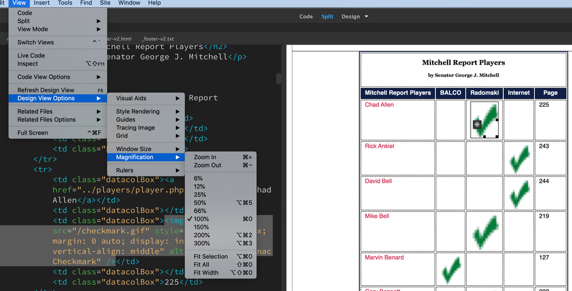Set magnification to 12%
The image size is (572, 291).
(221, 186)
